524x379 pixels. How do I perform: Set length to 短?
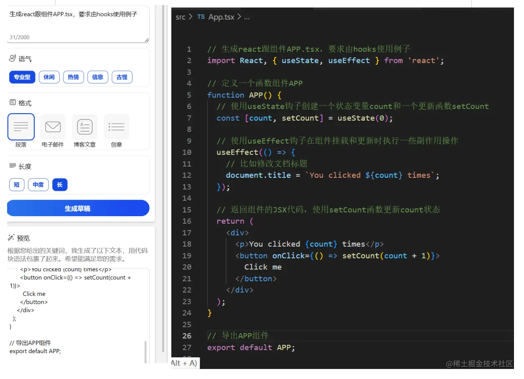(17, 184)
